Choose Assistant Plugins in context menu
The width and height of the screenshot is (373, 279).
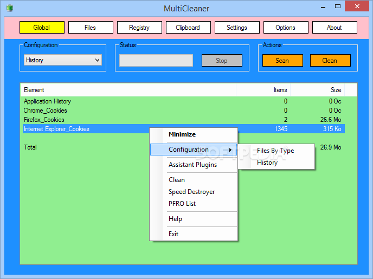tap(194, 165)
